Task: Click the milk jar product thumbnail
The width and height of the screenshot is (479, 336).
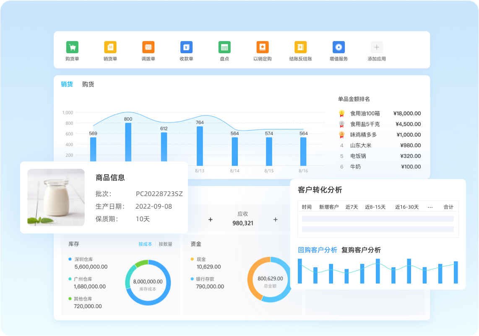Action: pos(56,197)
